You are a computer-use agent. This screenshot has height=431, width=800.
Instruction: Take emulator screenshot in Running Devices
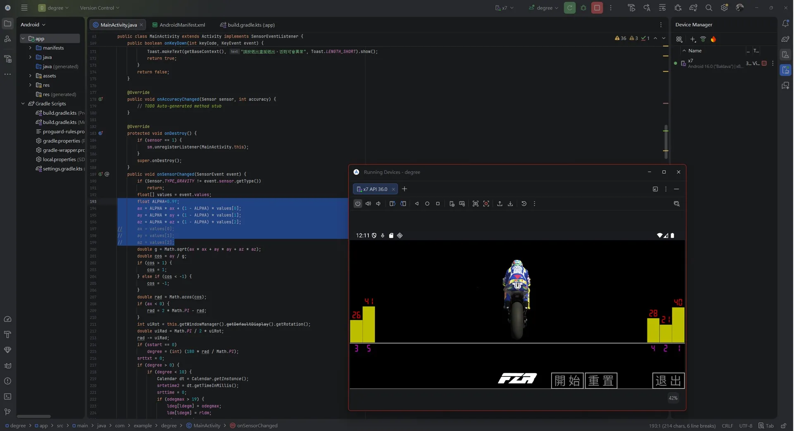click(475, 204)
